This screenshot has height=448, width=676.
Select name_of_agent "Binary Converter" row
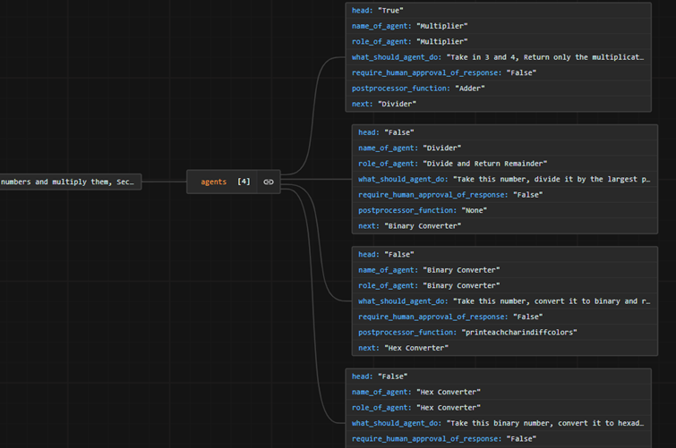click(429, 270)
